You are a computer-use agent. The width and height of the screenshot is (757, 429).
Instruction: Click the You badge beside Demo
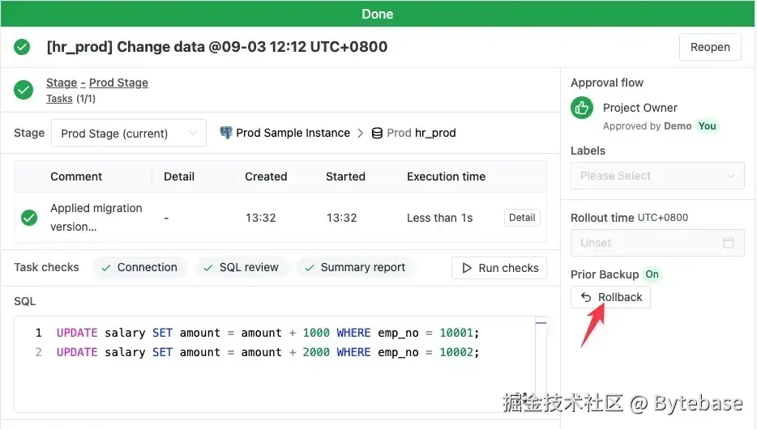[x=707, y=126]
